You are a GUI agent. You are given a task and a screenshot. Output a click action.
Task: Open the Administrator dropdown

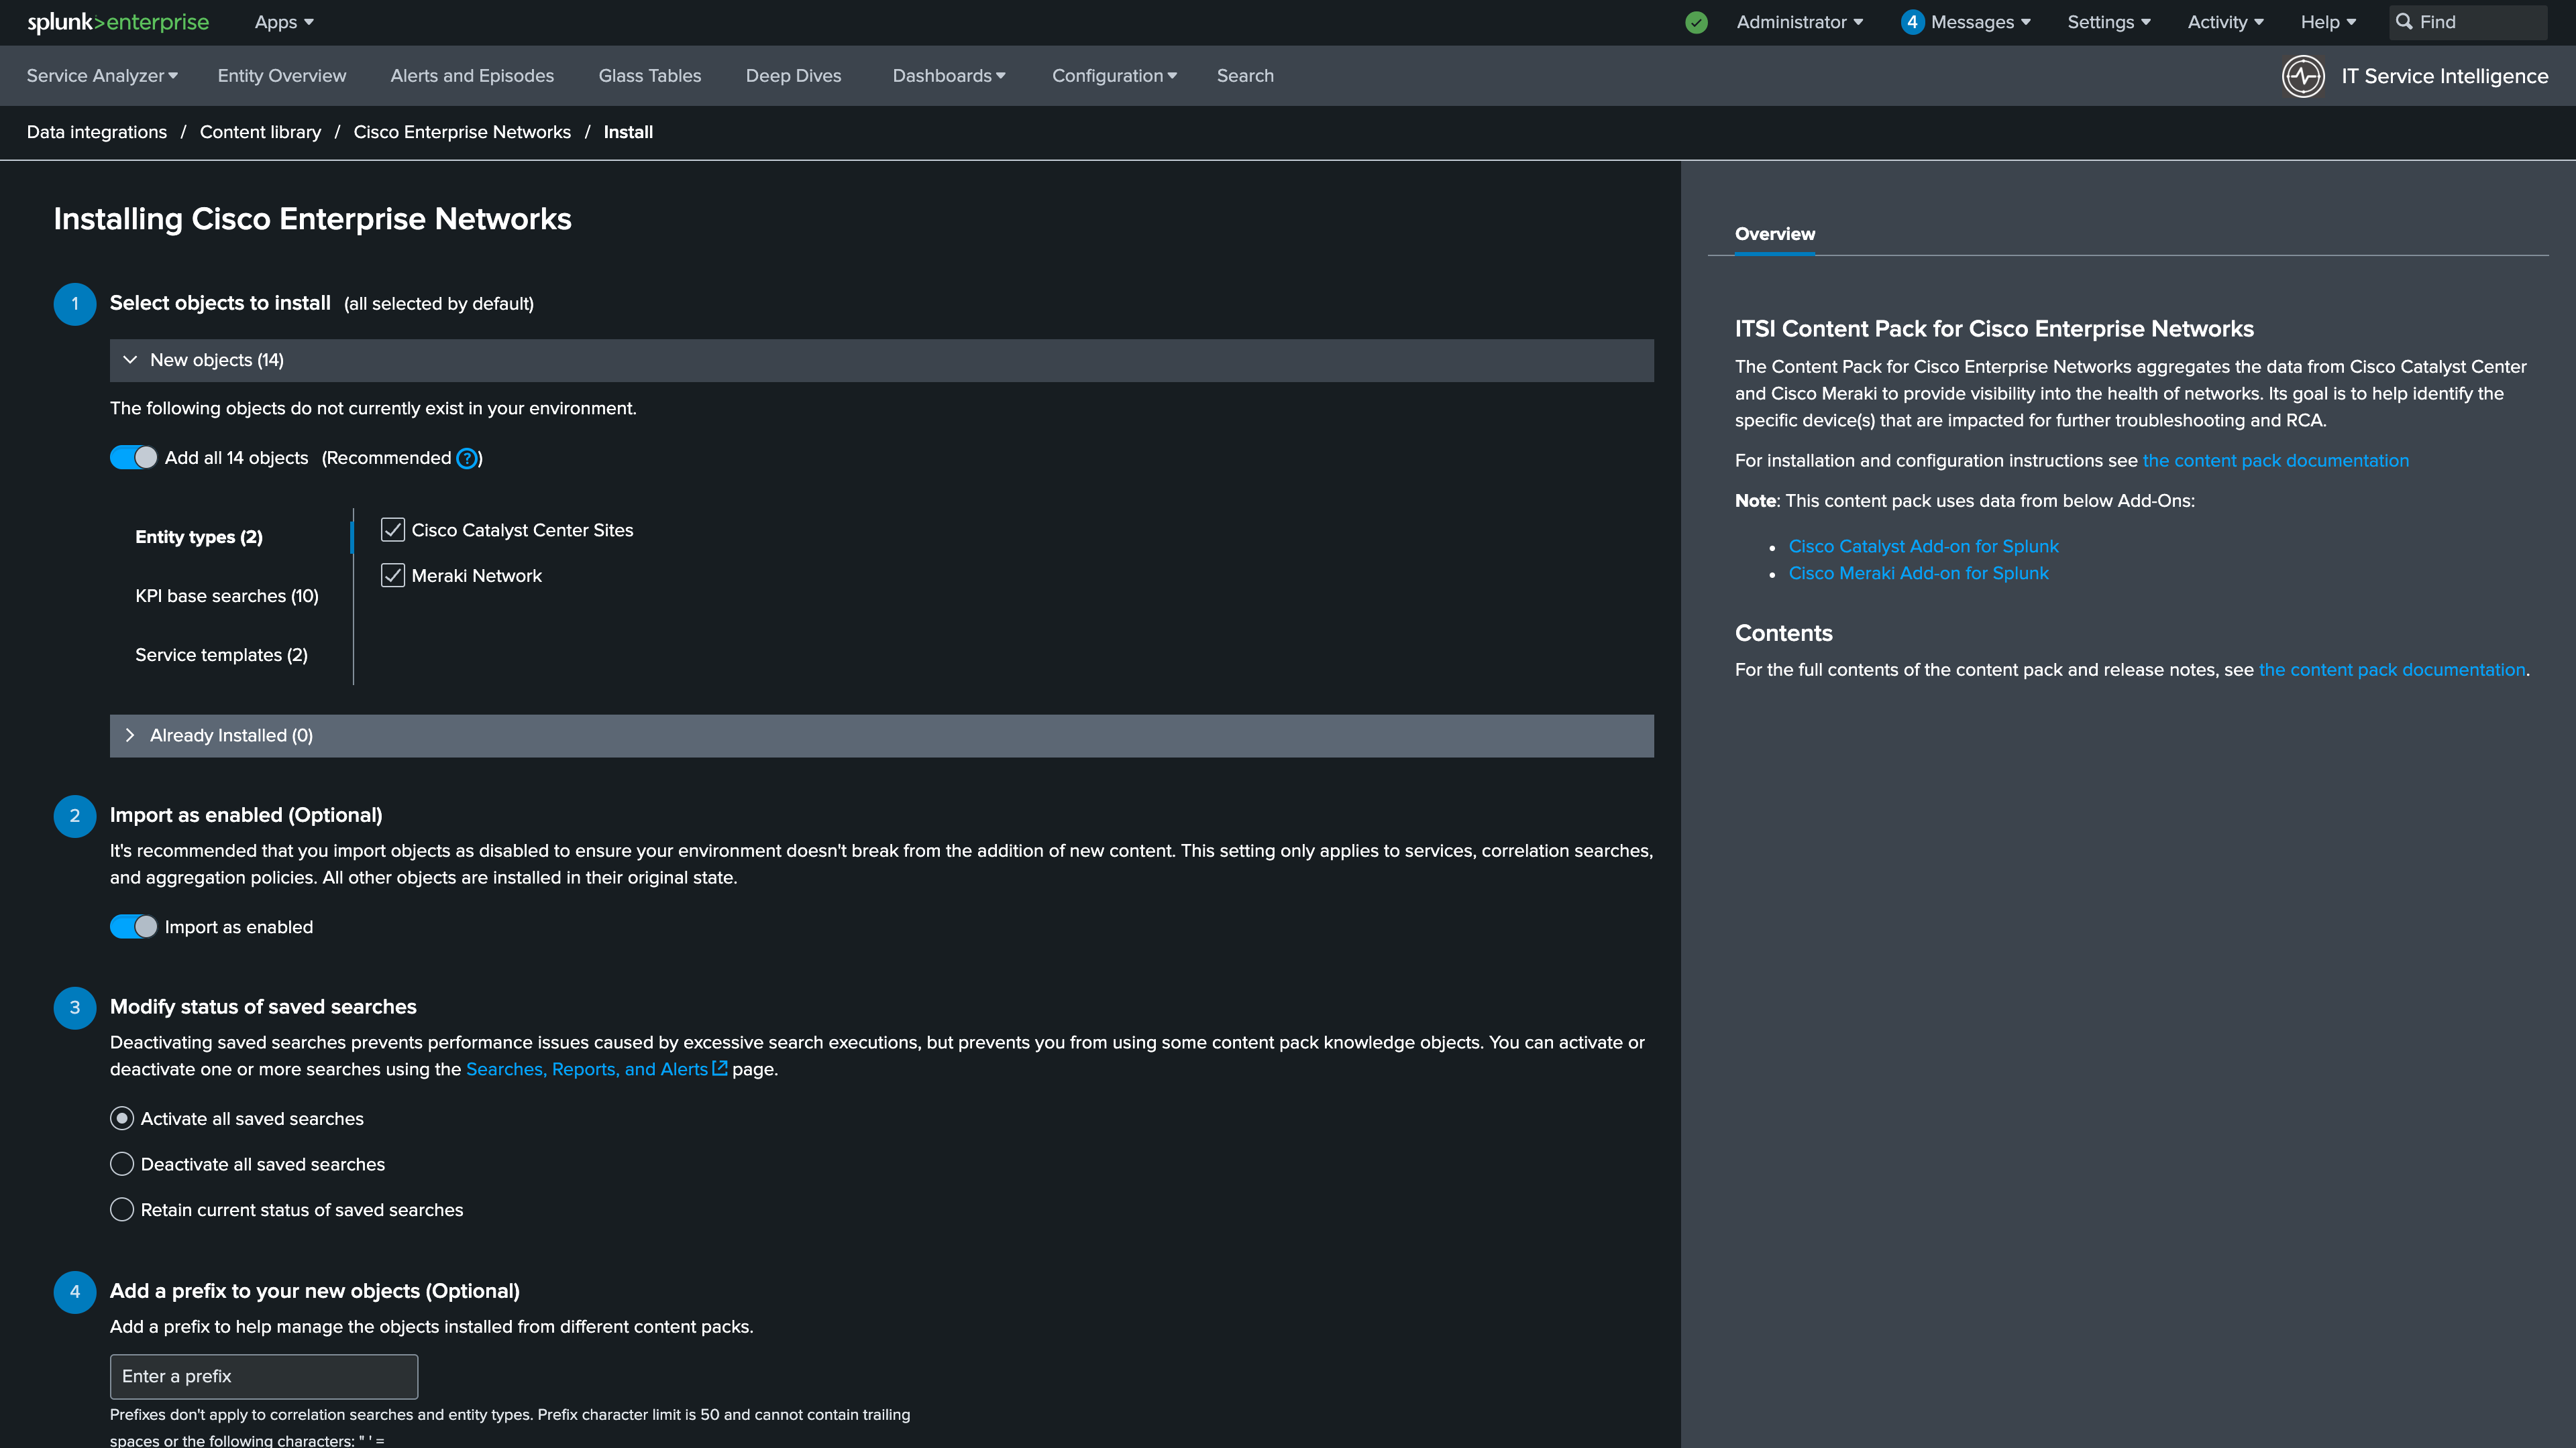pos(1799,22)
